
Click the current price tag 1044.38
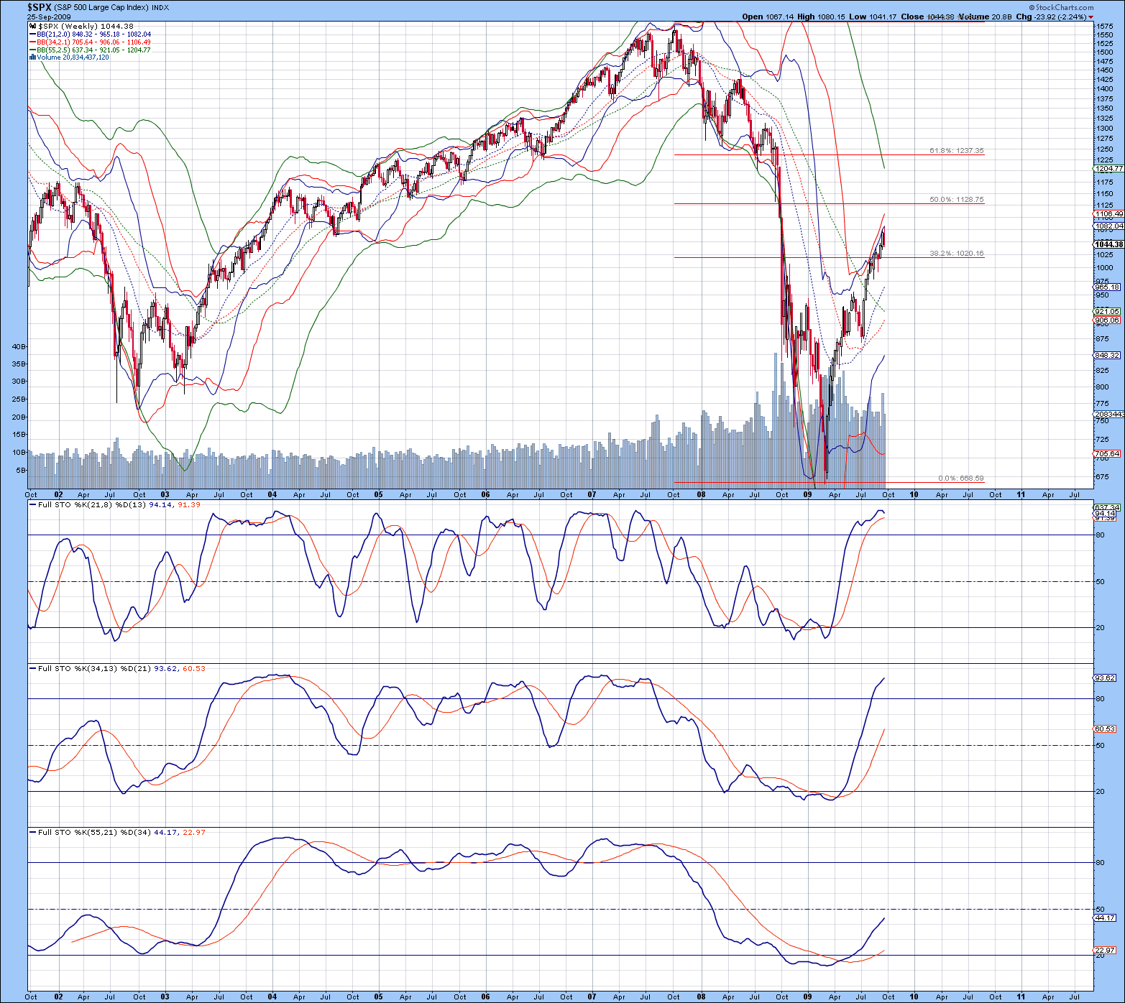[1108, 244]
